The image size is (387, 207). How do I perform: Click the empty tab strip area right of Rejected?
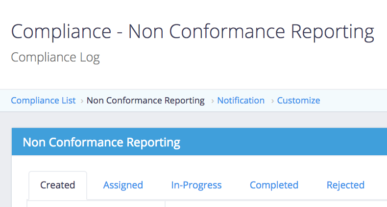(x=378, y=185)
